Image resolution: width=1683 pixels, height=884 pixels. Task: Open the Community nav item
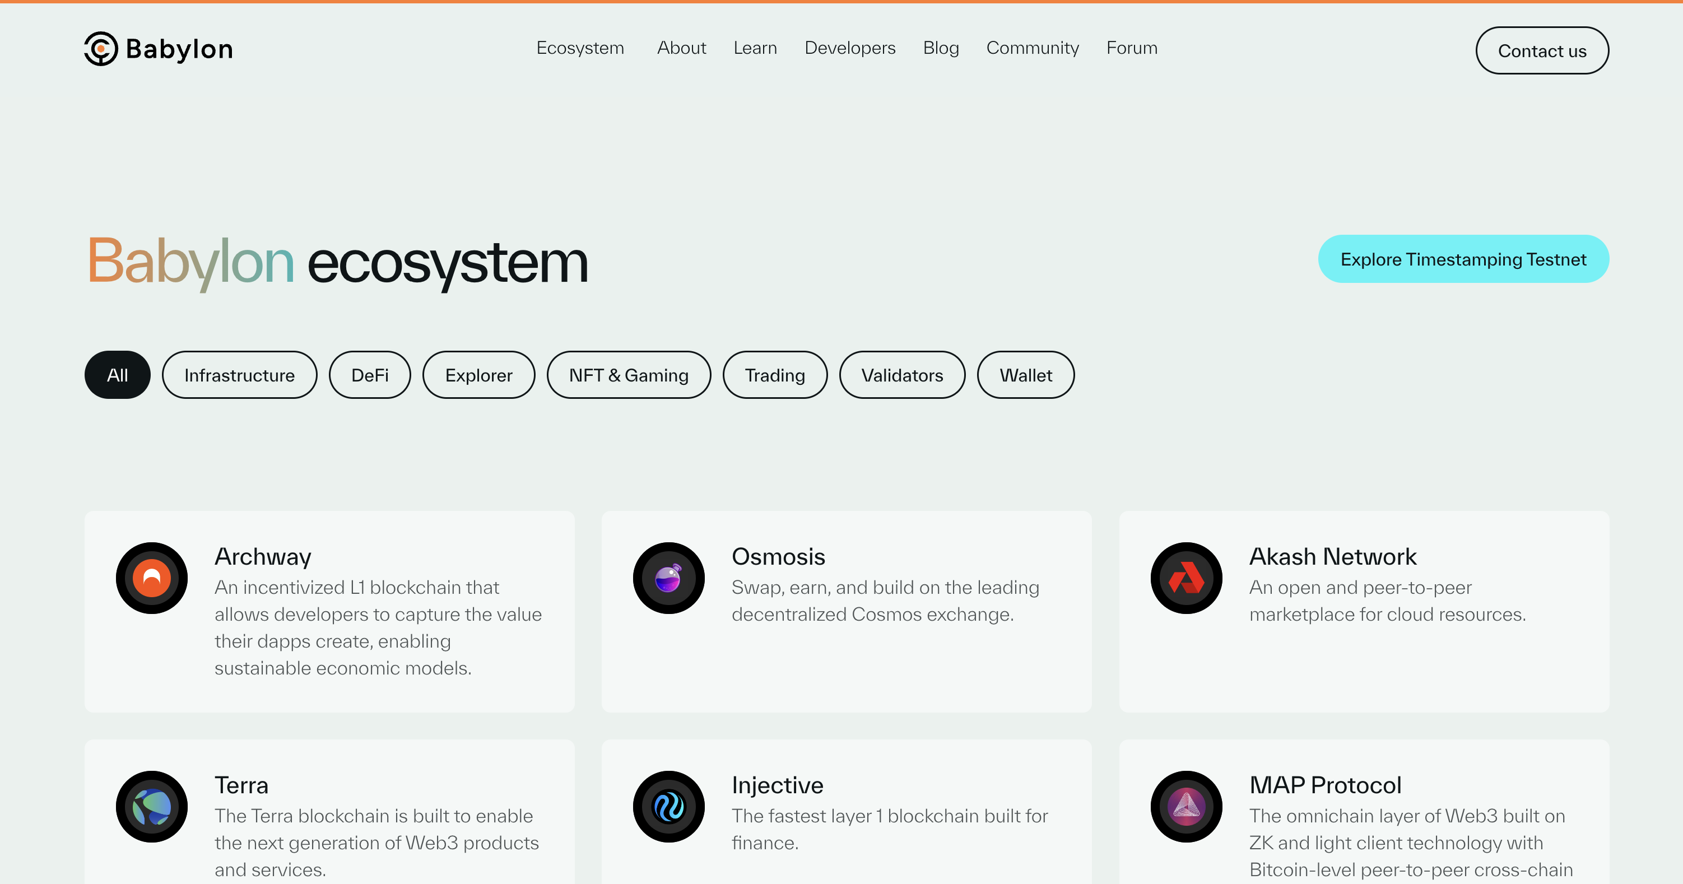(1033, 48)
